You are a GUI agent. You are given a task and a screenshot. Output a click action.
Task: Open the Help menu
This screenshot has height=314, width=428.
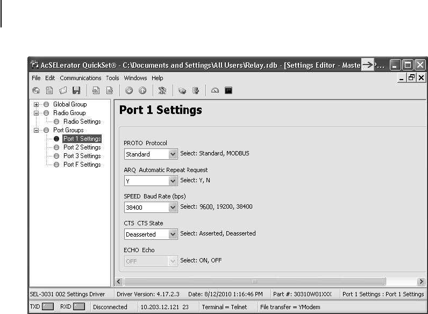(158, 78)
